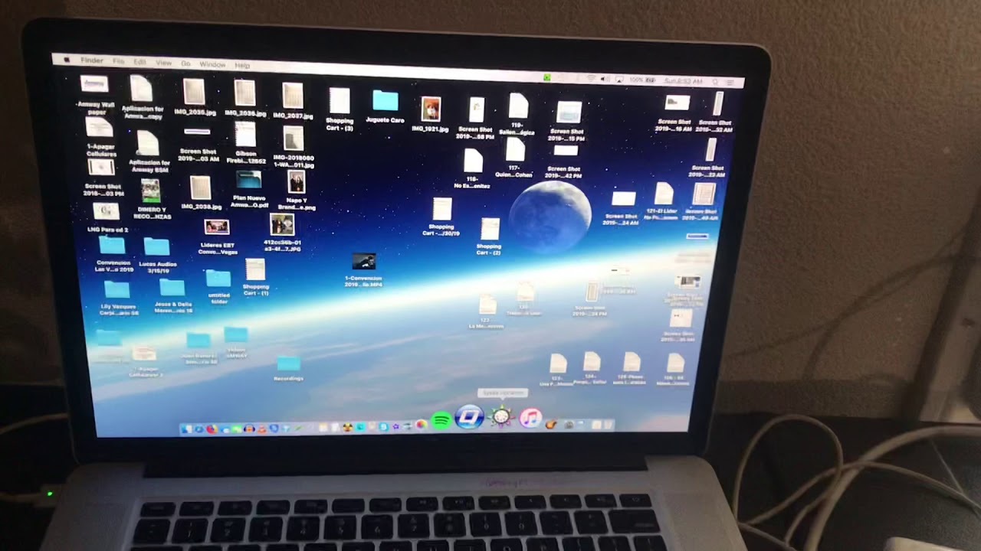Open Notification Center icon
981x551 pixels.
731,81
